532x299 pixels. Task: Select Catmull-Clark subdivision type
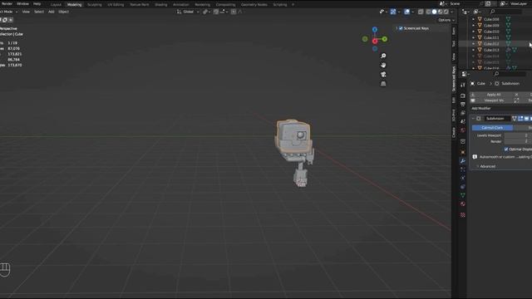[492, 128]
